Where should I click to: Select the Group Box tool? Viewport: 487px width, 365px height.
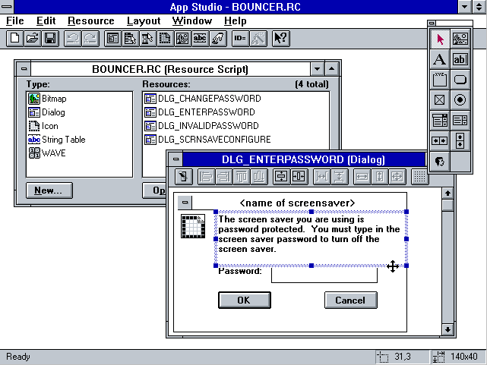pyautogui.click(x=439, y=80)
